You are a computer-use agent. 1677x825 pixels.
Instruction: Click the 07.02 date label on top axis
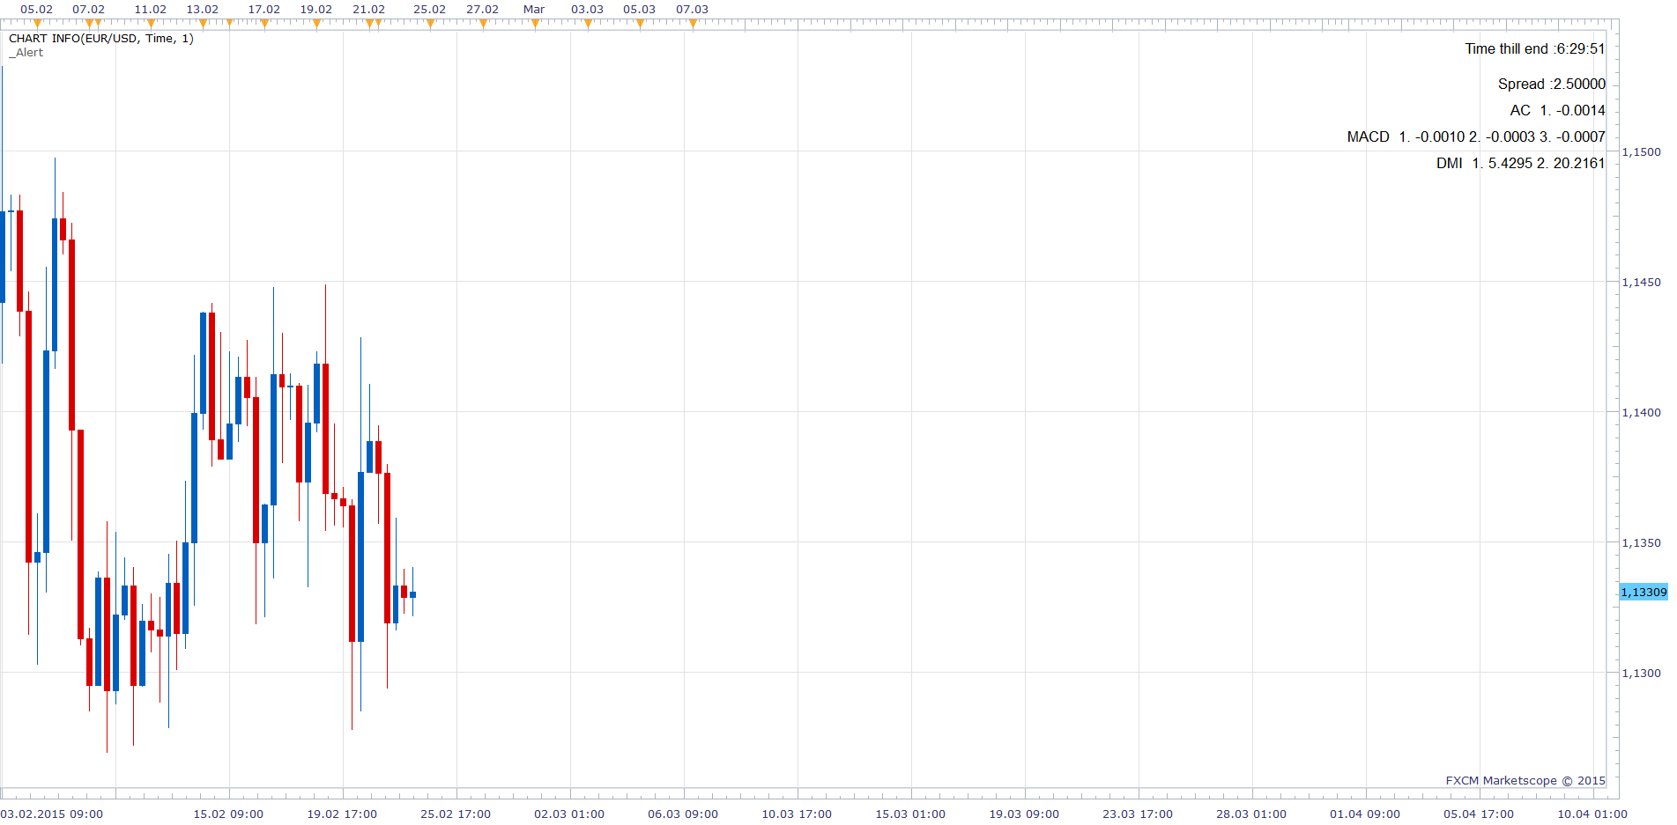coord(89,10)
